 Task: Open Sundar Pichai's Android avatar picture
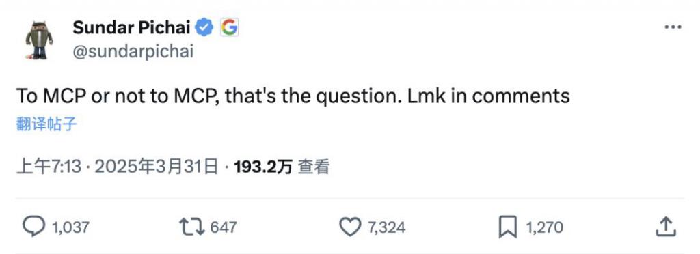39,40
